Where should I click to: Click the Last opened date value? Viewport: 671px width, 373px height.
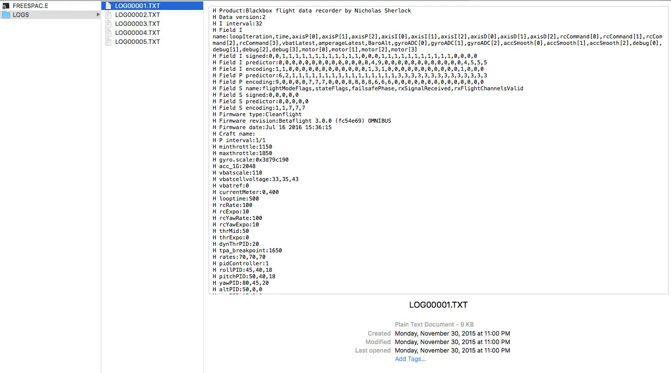pos(452,351)
